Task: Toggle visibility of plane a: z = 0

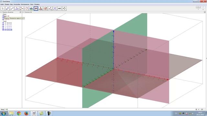Action: (x=3, y=16)
